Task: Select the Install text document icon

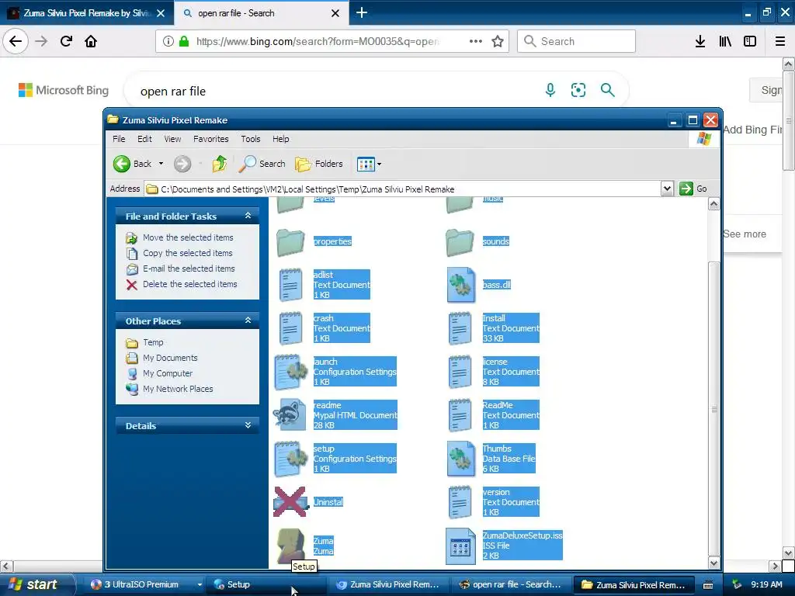Action: 460,328
